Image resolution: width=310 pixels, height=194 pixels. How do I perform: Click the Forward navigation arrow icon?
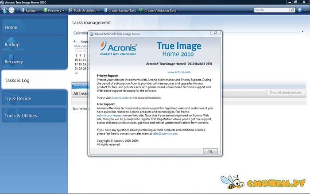[x=12, y=10]
